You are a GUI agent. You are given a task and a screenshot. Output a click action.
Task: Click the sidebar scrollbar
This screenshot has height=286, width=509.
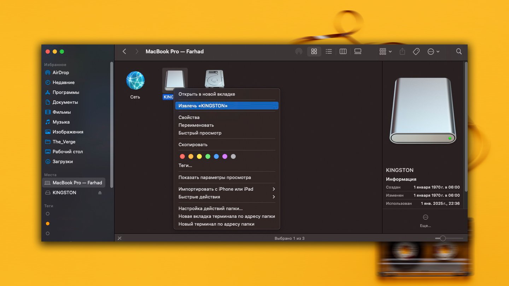(x=112, y=125)
